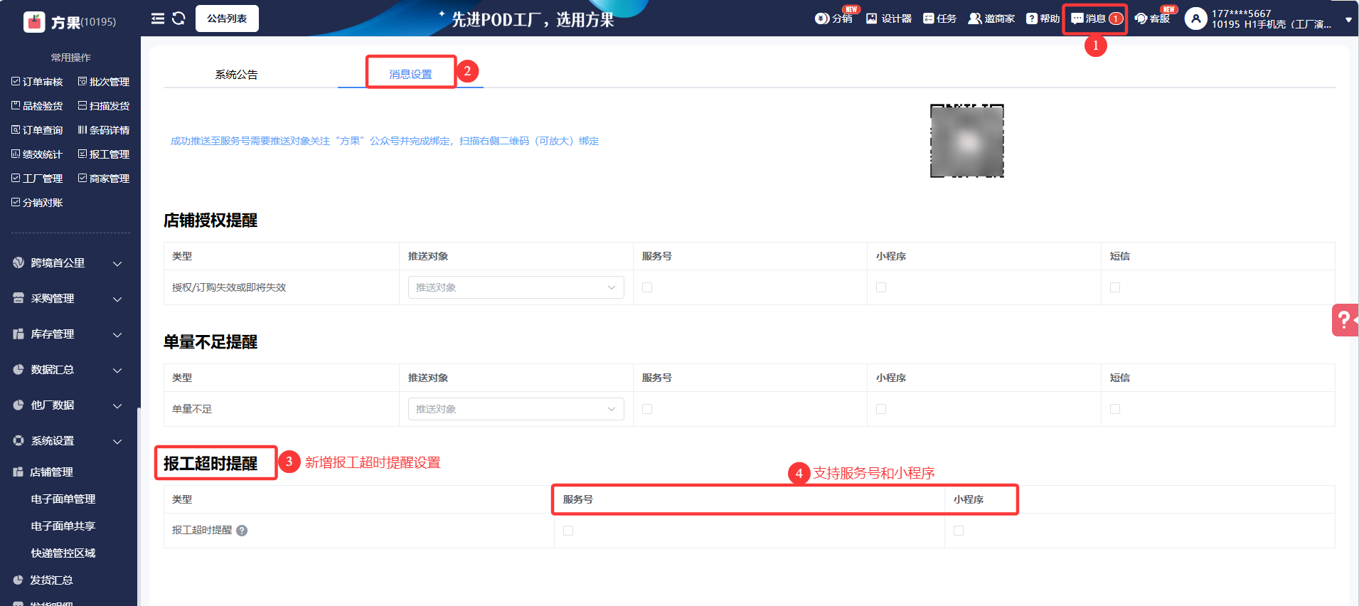The image size is (1359, 606).
Task: Click account name 10195 H1手机壳
Action: [x=1272, y=24]
